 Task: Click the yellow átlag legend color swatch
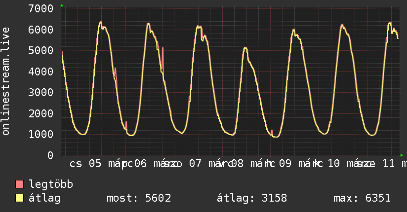(20, 199)
